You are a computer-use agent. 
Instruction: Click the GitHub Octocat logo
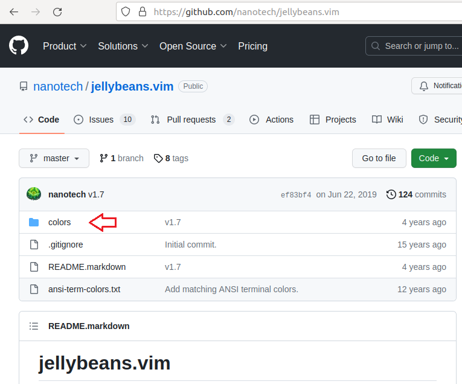[x=19, y=46]
